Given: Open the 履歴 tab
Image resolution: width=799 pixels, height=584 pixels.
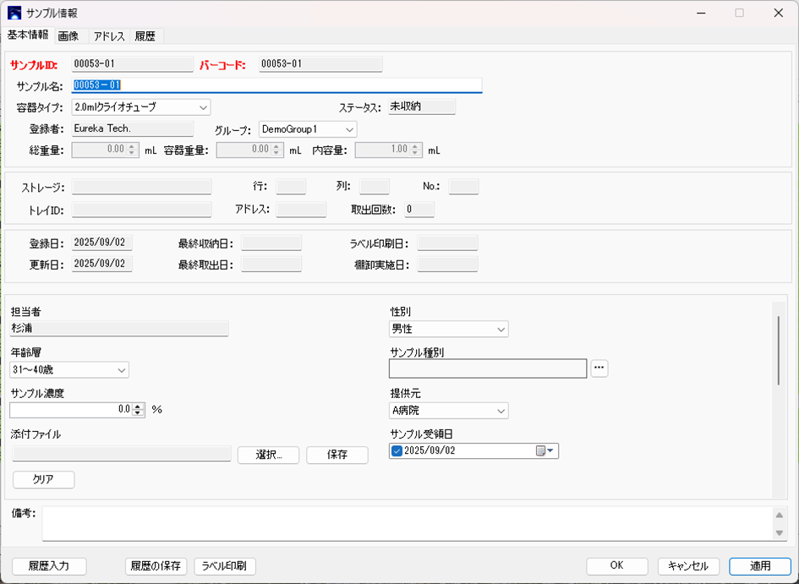Looking at the screenshot, I should (x=145, y=36).
